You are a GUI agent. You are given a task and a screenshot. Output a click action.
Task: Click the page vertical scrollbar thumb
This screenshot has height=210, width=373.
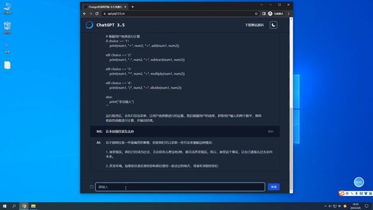[x=291, y=149]
